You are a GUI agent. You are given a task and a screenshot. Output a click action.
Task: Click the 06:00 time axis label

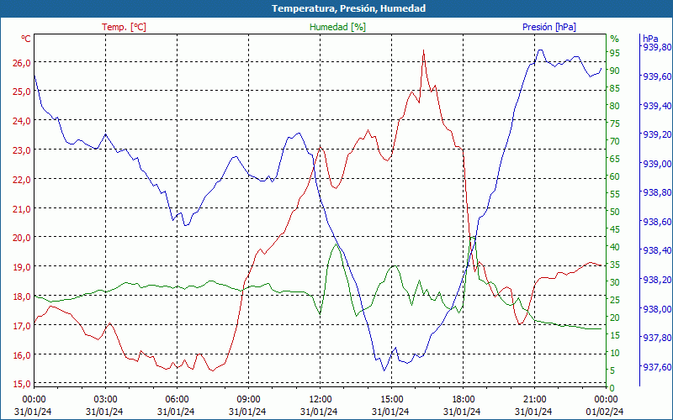pos(177,400)
